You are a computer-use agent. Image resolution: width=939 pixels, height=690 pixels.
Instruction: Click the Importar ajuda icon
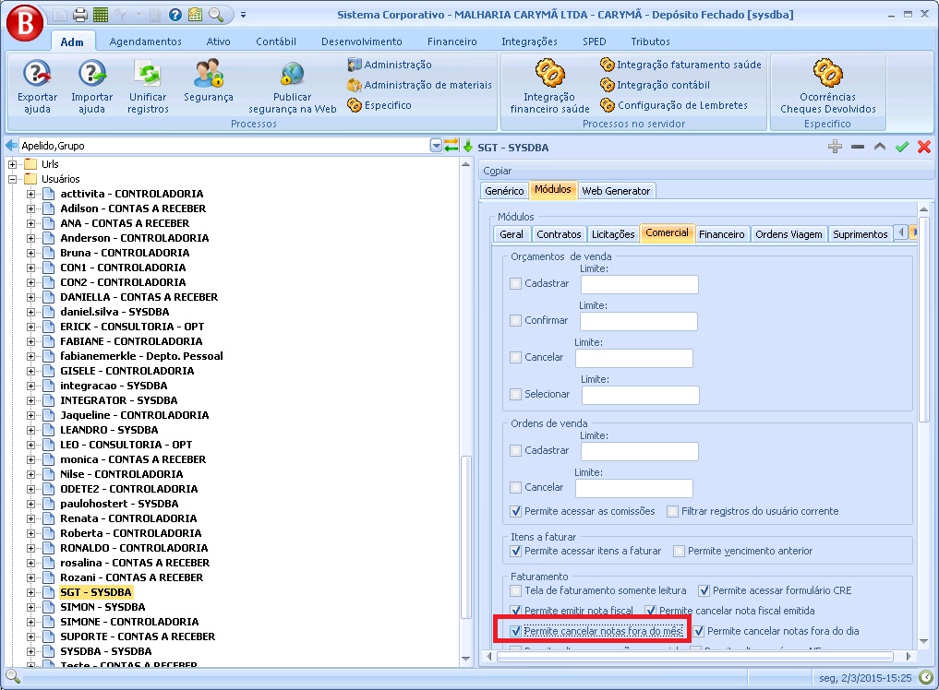coord(92,74)
